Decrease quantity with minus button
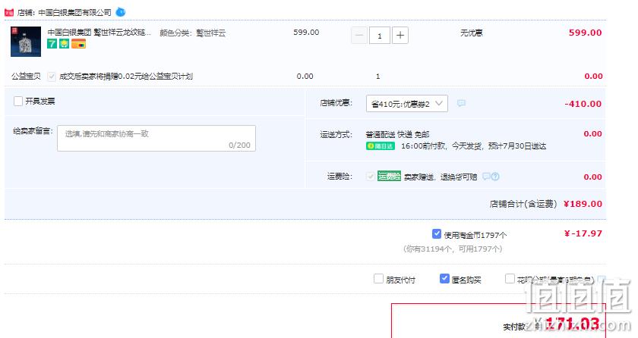This screenshot has width=638, height=338. 359,36
